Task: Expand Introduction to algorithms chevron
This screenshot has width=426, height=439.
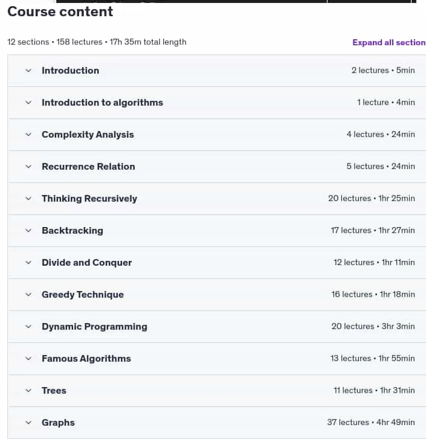Action: (28, 103)
